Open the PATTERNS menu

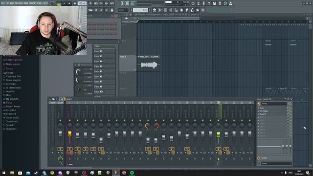coord(19,3)
